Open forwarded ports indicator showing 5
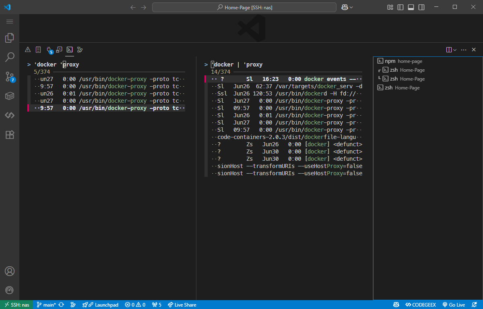This screenshot has width=483, height=309. pyautogui.click(x=157, y=305)
